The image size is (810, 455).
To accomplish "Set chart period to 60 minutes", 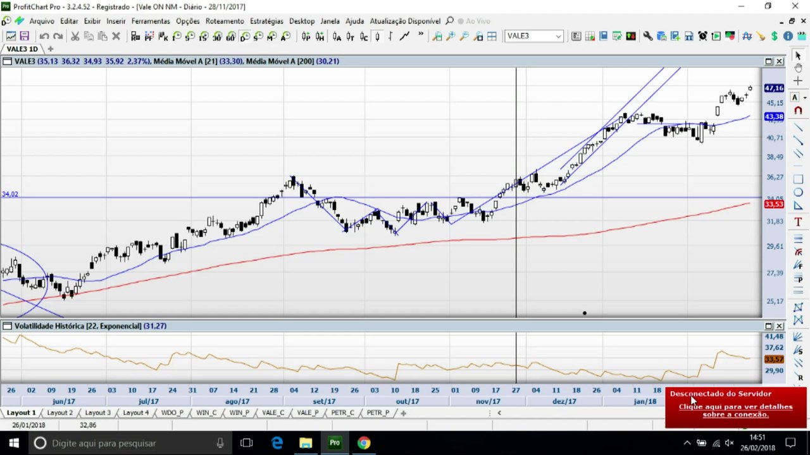I will coord(230,36).
